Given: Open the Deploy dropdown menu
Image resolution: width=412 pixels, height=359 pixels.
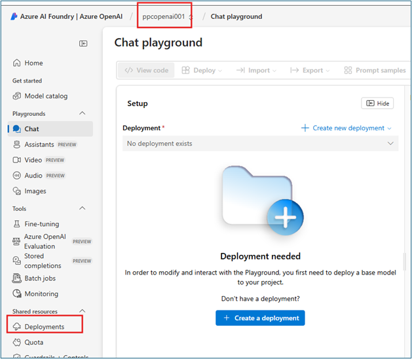Looking at the screenshot, I should pos(202,70).
